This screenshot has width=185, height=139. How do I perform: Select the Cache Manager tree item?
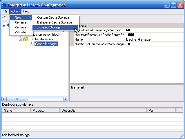[46, 44]
